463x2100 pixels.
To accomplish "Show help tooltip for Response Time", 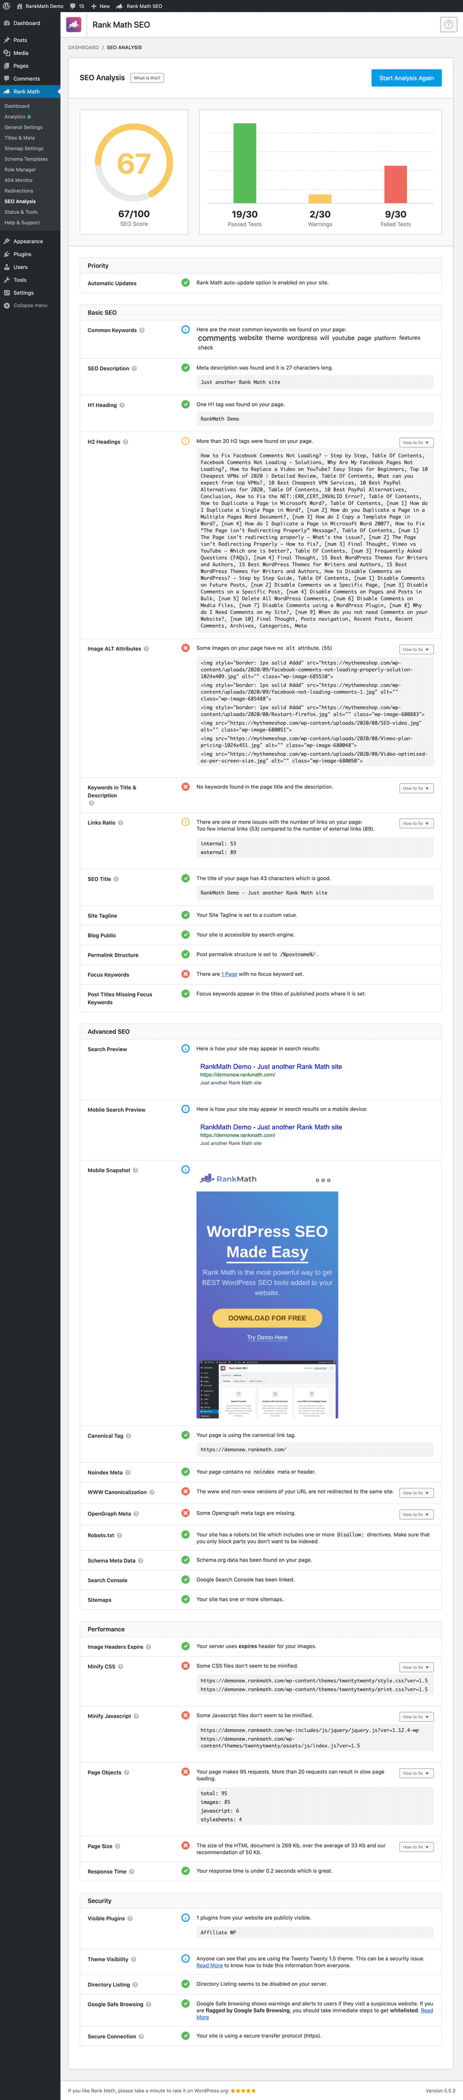I will [132, 1872].
